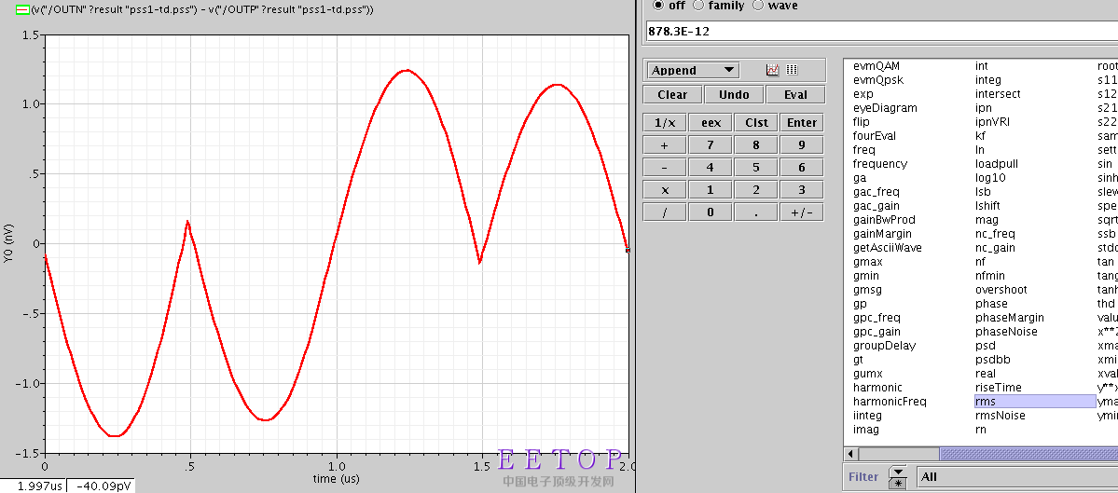Click the plot waveform icon beside Append
This screenshot has width=1118, height=493.
[772, 70]
